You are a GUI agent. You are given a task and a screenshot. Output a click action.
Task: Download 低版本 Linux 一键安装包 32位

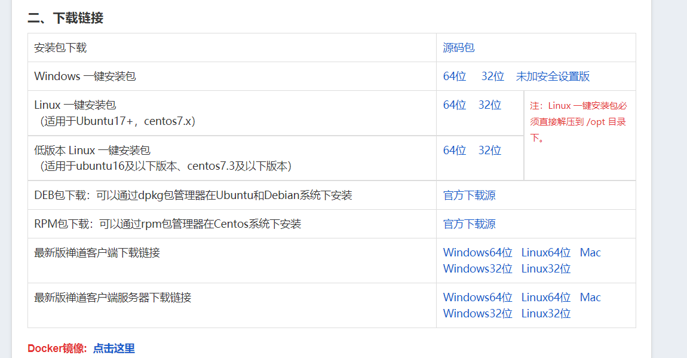tap(490, 151)
